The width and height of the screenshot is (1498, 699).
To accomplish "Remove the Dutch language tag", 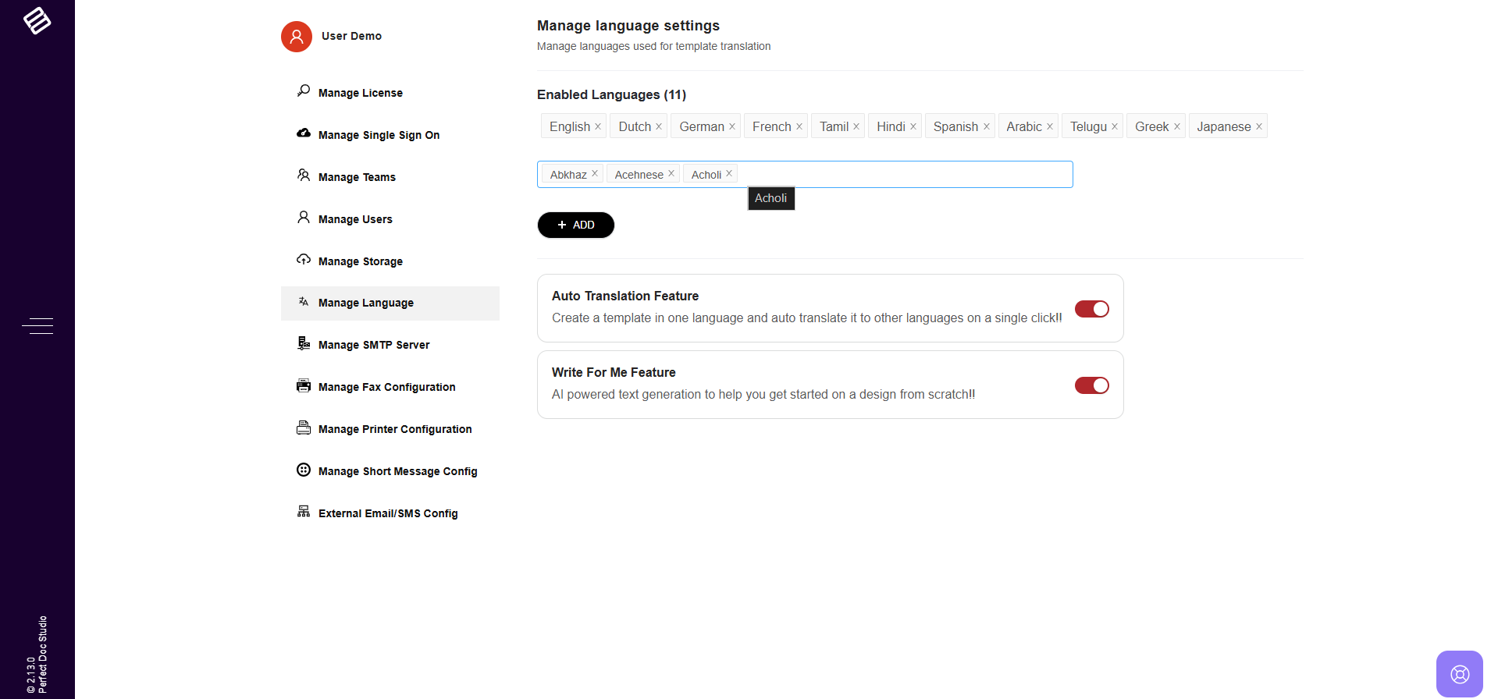I will pyautogui.click(x=659, y=126).
